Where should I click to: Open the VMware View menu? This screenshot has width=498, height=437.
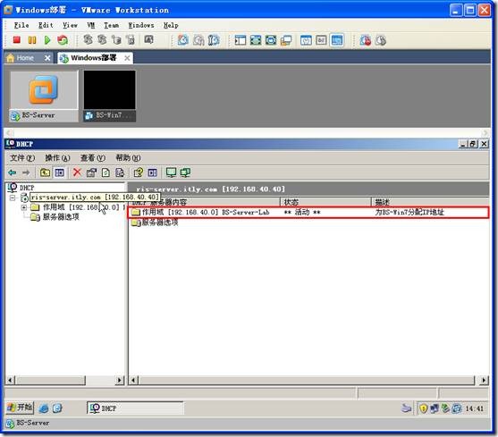pos(70,25)
